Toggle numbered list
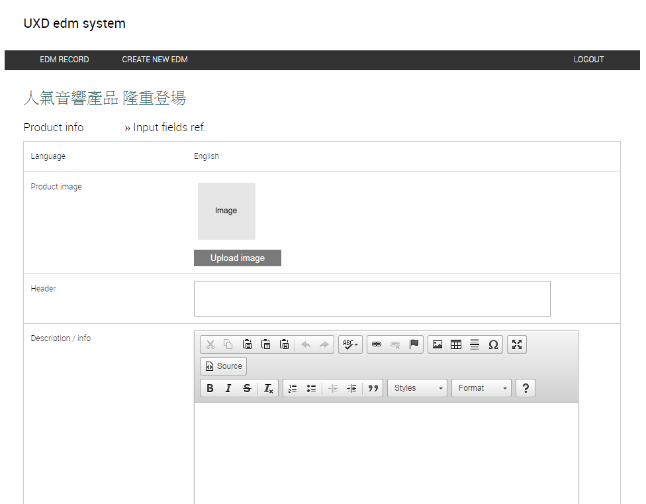Viewport: 646px width, 504px height. (293, 388)
